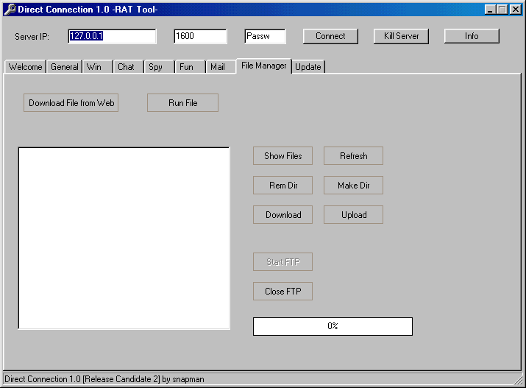
Task: Go to the Chat tab
Action: [x=127, y=67]
